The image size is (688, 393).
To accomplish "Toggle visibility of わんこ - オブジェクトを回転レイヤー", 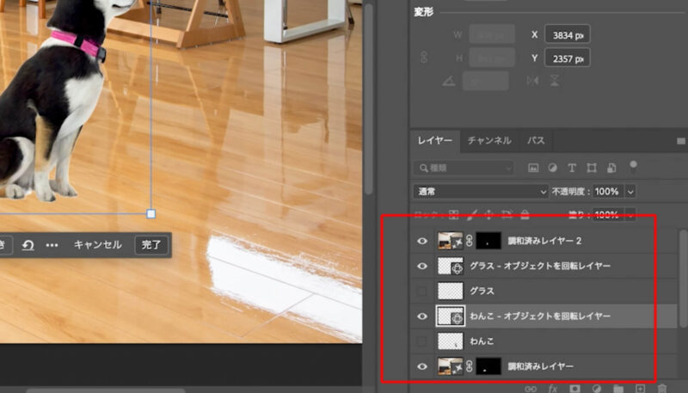I will click(x=422, y=316).
